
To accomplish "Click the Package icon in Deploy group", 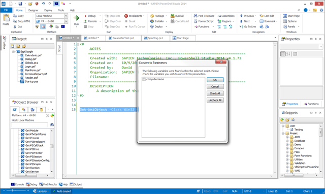I will tap(152, 16).
